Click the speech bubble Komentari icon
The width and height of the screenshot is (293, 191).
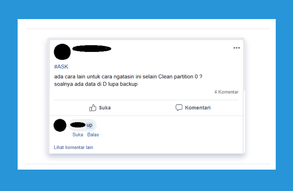[x=179, y=107]
